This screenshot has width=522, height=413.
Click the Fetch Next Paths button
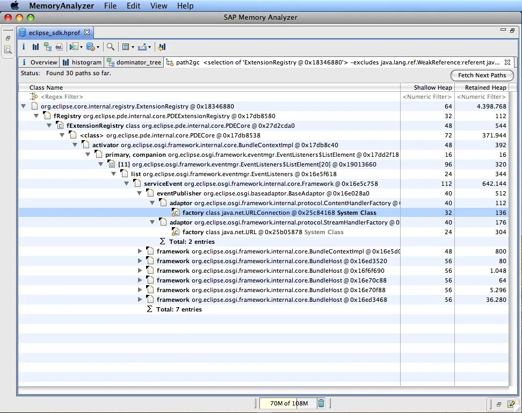(482, 75)
